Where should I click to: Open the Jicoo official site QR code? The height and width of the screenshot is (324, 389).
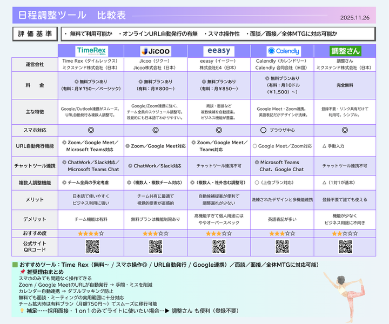click(156, 247)
